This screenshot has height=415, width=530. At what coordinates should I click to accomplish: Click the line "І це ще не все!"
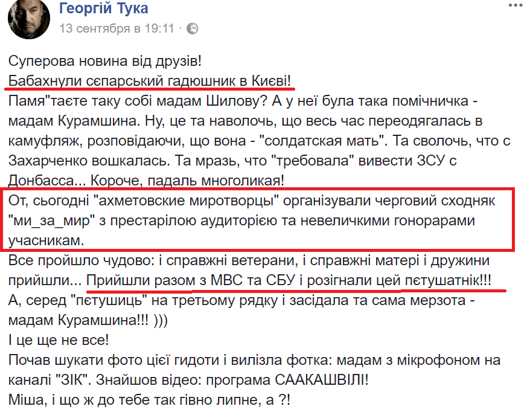pos(59,340)
